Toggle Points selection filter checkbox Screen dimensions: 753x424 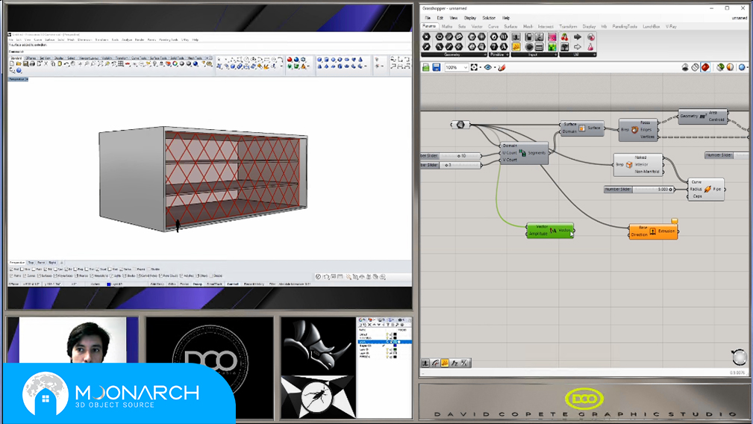(11, 275)
